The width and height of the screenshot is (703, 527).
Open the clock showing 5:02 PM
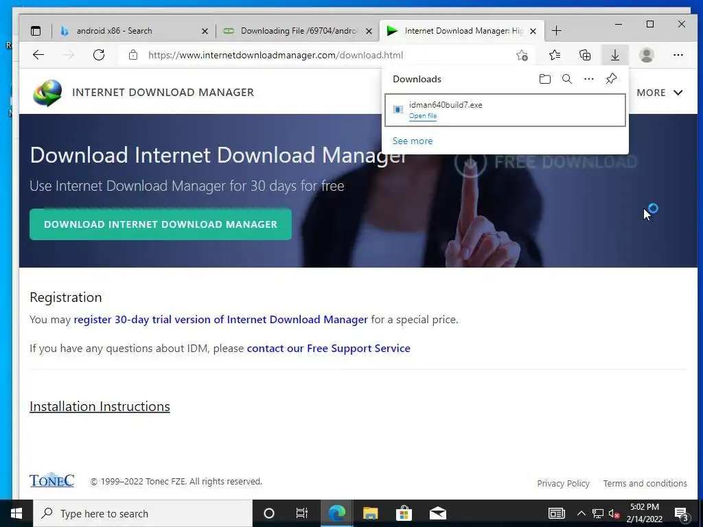[x=645, y=513]
